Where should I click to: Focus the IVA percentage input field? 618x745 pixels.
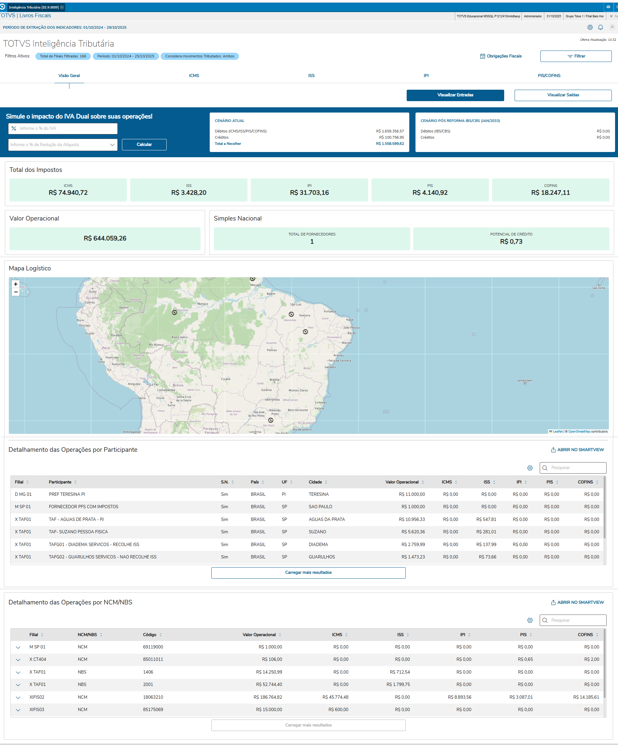click(63, 129)
